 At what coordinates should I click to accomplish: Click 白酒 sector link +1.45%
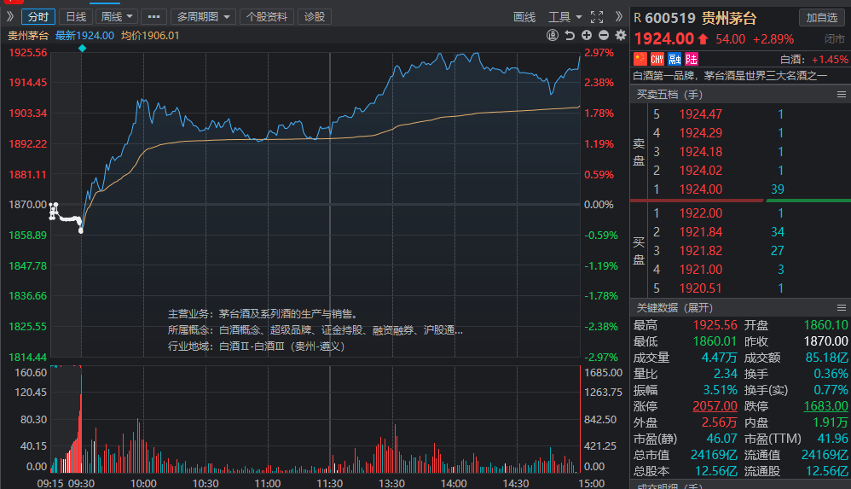coord(813,59)
